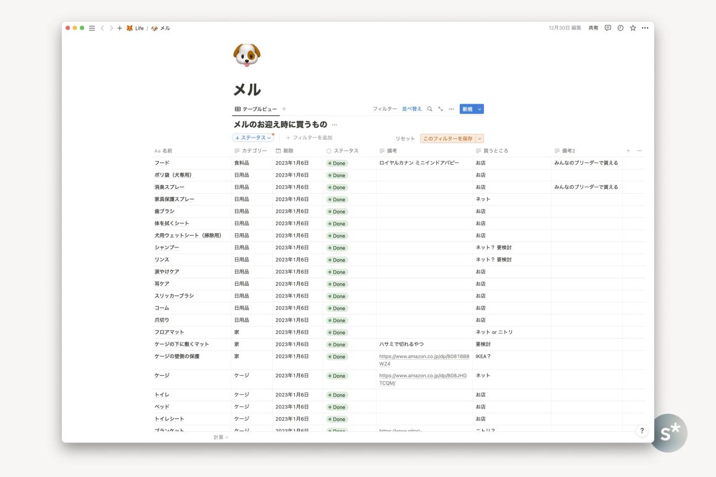
Task: Add a new view with plus next to テーブルビュー
Action: point(284,109)
